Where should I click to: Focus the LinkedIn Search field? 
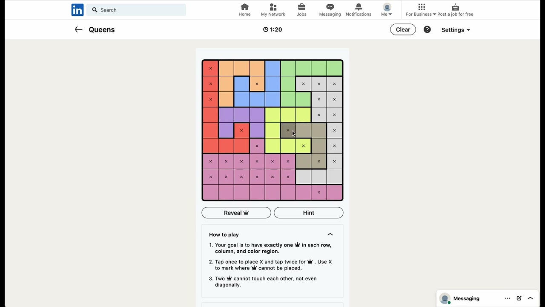click(136, 10)
